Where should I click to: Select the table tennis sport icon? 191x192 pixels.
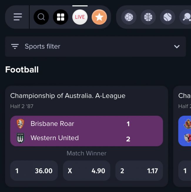click(186, 17)
